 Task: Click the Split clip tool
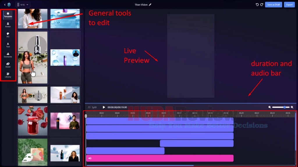tap(92, 107)
